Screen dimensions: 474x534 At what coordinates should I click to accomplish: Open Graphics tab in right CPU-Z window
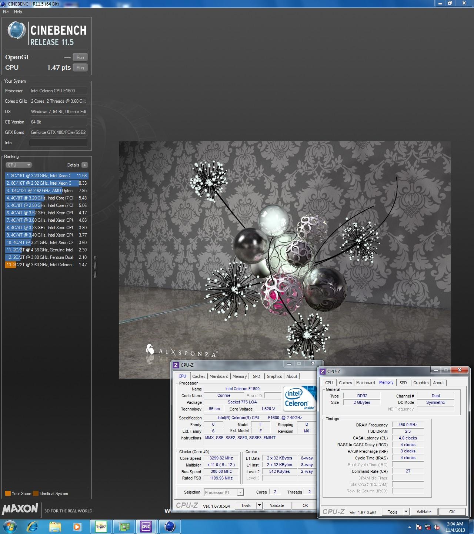coord(421,383)
